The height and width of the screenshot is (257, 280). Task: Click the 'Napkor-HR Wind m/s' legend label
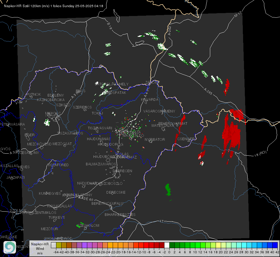40,248
